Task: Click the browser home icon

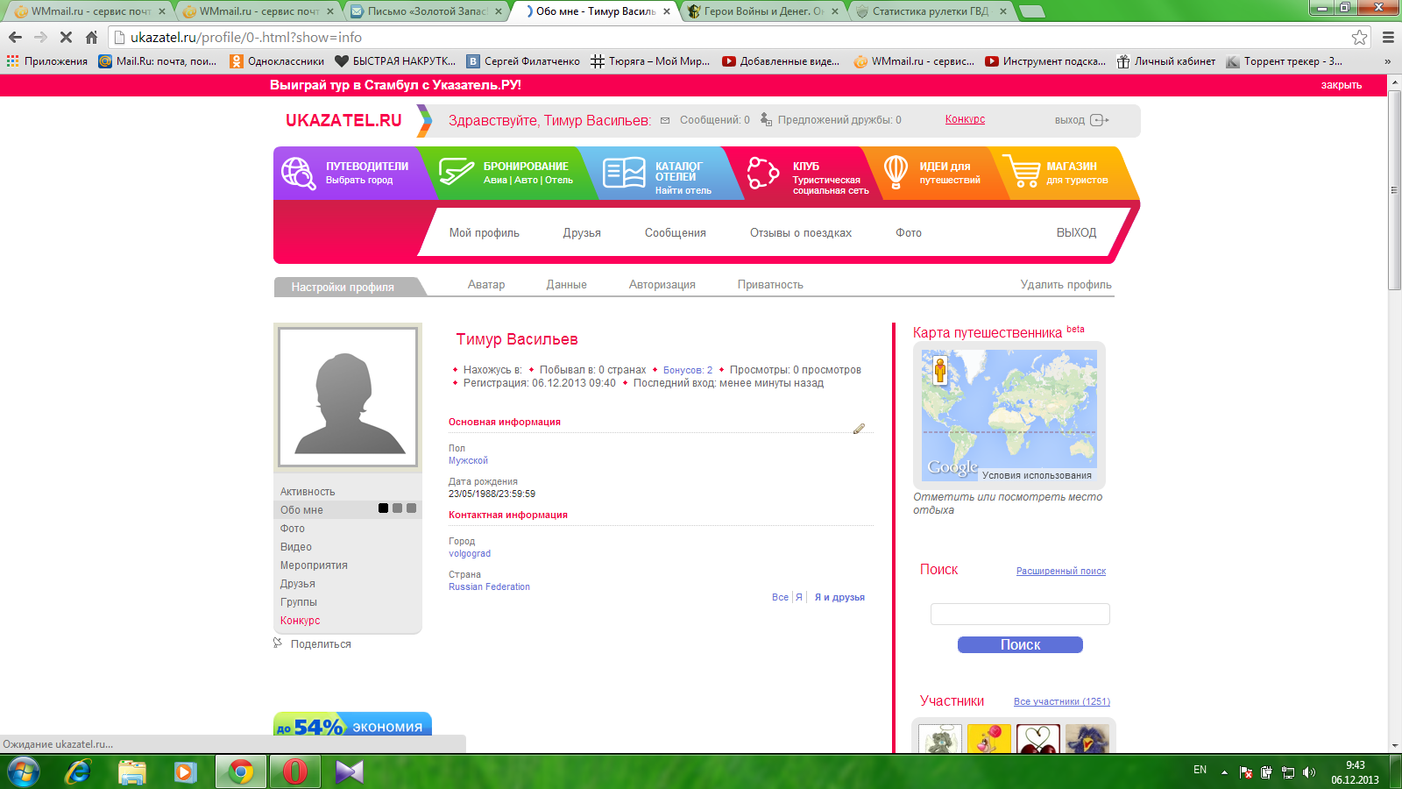Action: coord(91,37)
